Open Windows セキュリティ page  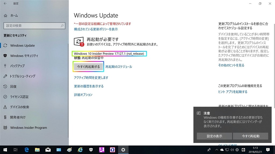point(24,56)
